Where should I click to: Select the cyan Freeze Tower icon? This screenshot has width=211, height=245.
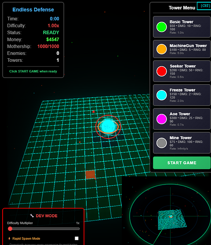pyautogui.click(x=161, y=95)
